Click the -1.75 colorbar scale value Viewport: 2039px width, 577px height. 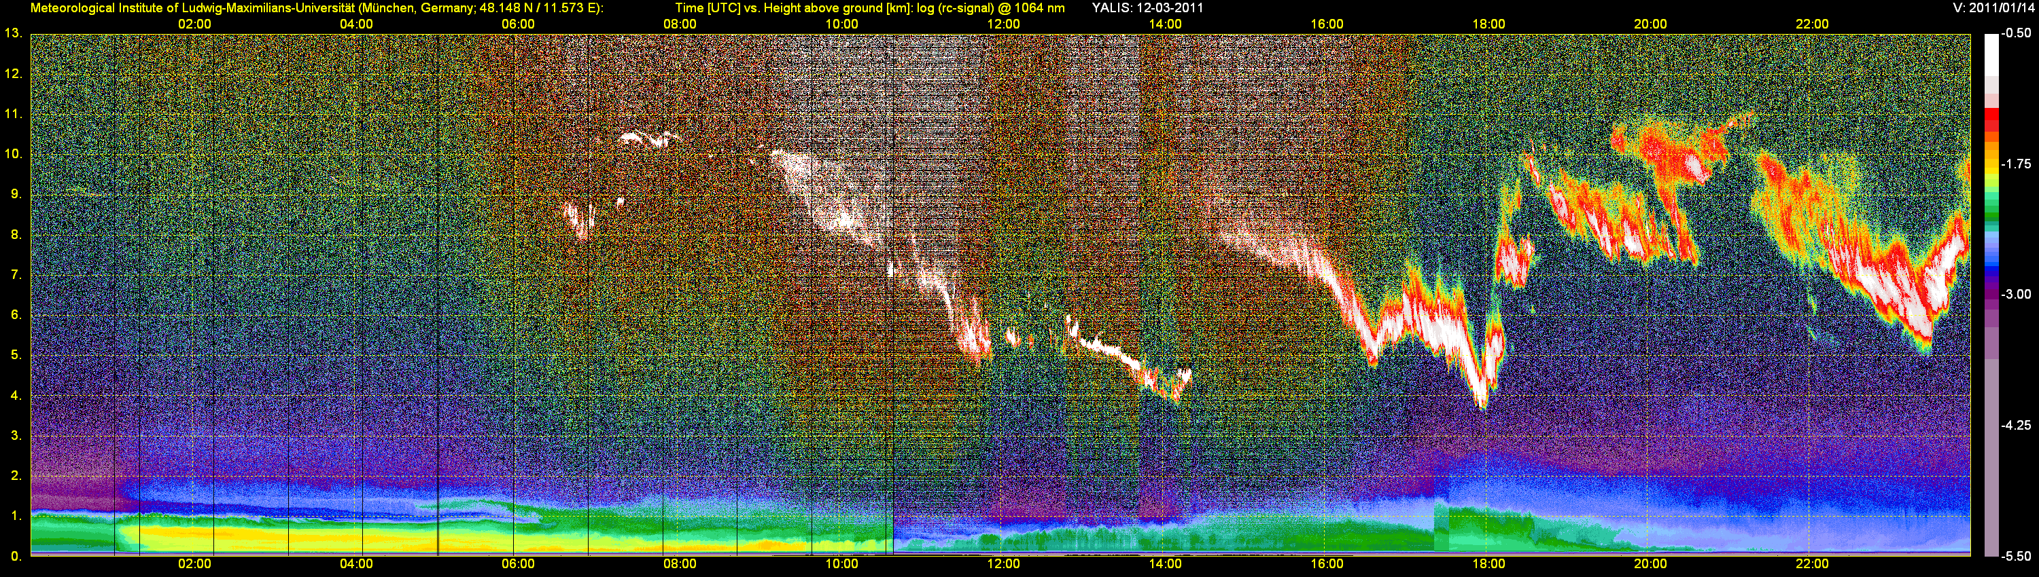point(2017,164)
